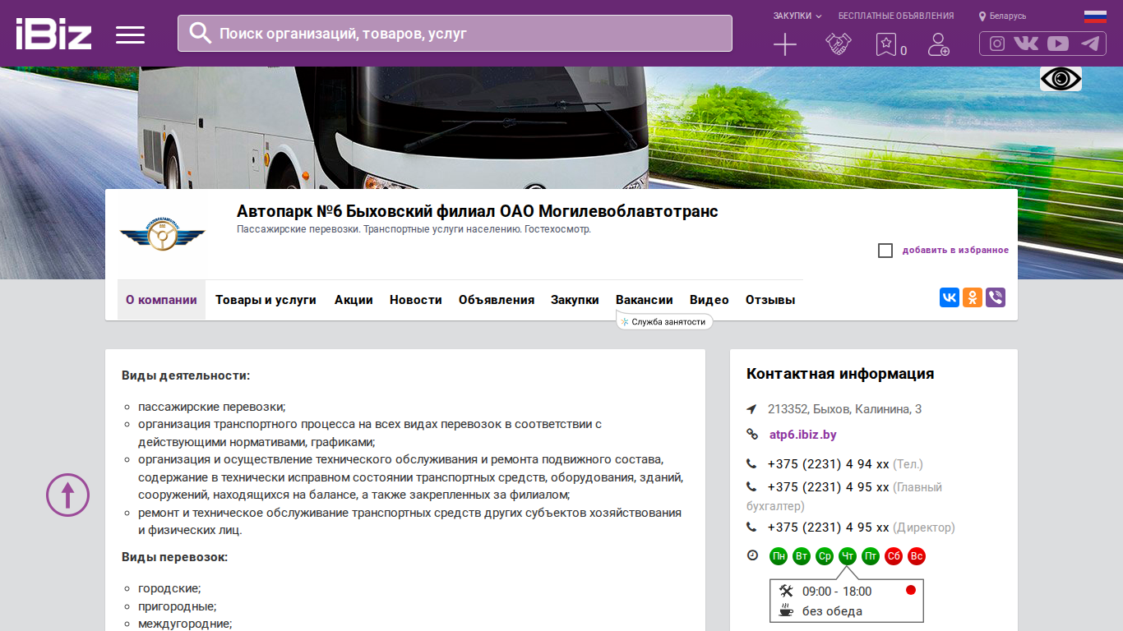Screen dimensions: 1123x631
Task: Click БЕСПЛАТНЫЕ ОБЪЯВЛЕНИЯ link
Action: (x=896, y=16)
